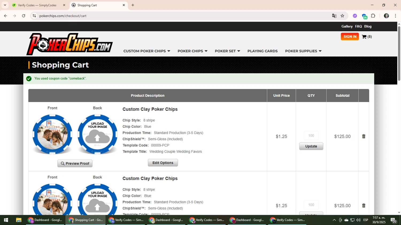Screen dimensions: 401x225
Task: Open the first Dashboard - Google taskbar window
Action: [45, 220]
